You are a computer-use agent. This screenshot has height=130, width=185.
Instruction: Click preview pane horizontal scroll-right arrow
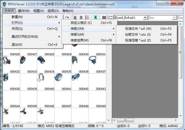click(x=176, y=120)
